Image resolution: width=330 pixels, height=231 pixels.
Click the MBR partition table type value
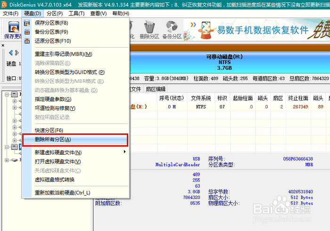pos(309,165)
